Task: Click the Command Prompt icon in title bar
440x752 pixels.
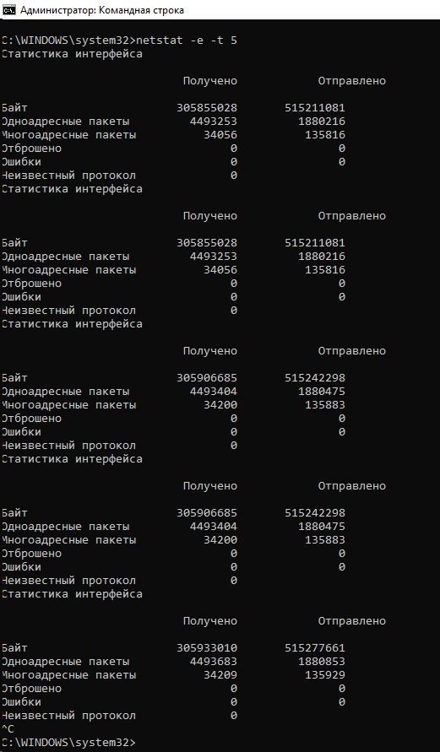Action: pyautogui.click(x=9, y=9)
